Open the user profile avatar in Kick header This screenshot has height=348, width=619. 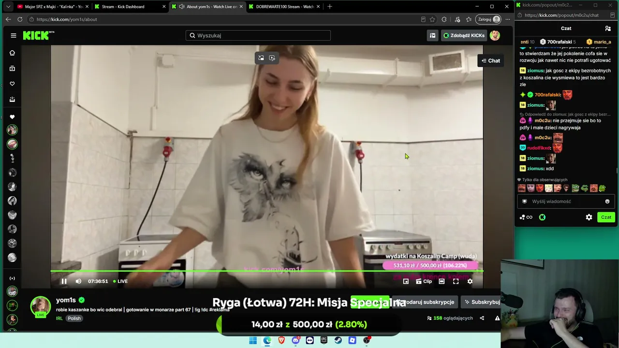(x=495, y=35)
